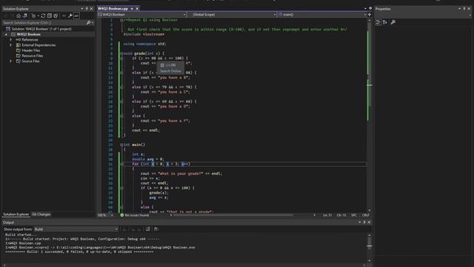Screen dimensions: 474x267
Task: Select the References tree item
Action: pyautogui.click(x=30, y=39)
